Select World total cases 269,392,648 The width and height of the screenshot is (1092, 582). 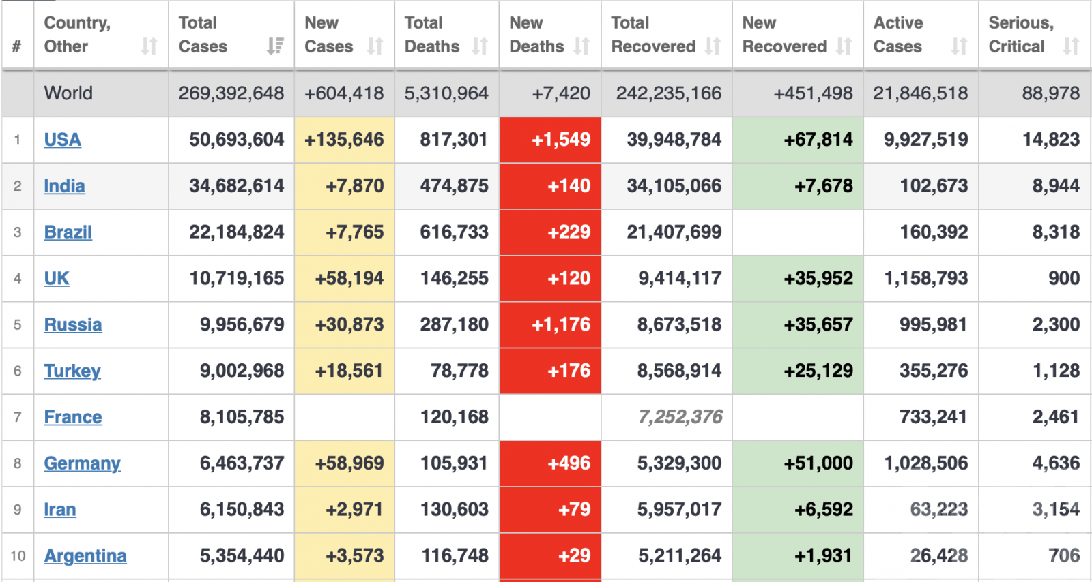pyautogui.click(x=231, y=93)
